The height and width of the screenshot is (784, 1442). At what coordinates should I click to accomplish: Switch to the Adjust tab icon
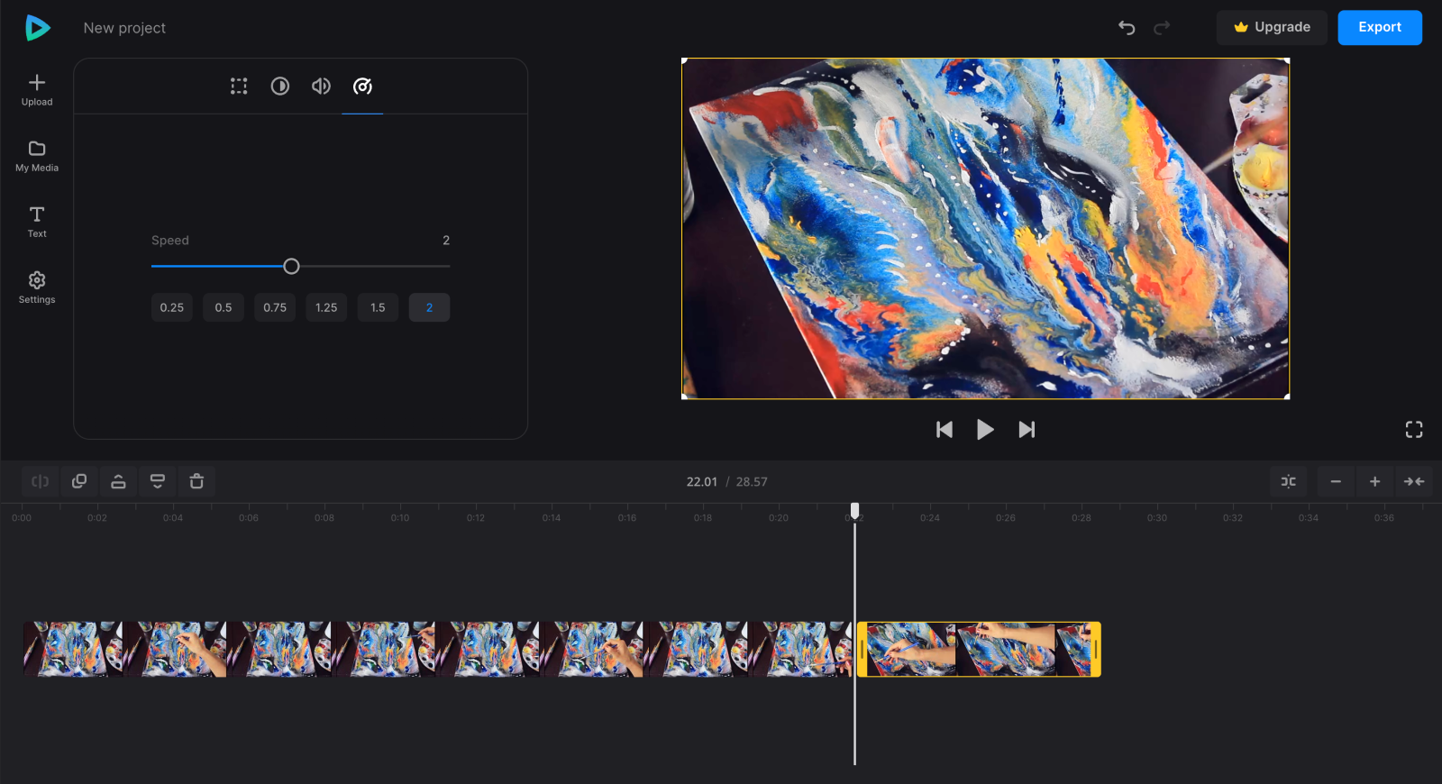click(280, 87)
